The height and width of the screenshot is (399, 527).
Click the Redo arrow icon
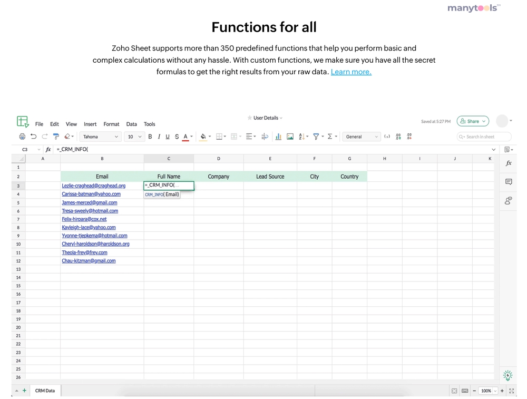45,137
